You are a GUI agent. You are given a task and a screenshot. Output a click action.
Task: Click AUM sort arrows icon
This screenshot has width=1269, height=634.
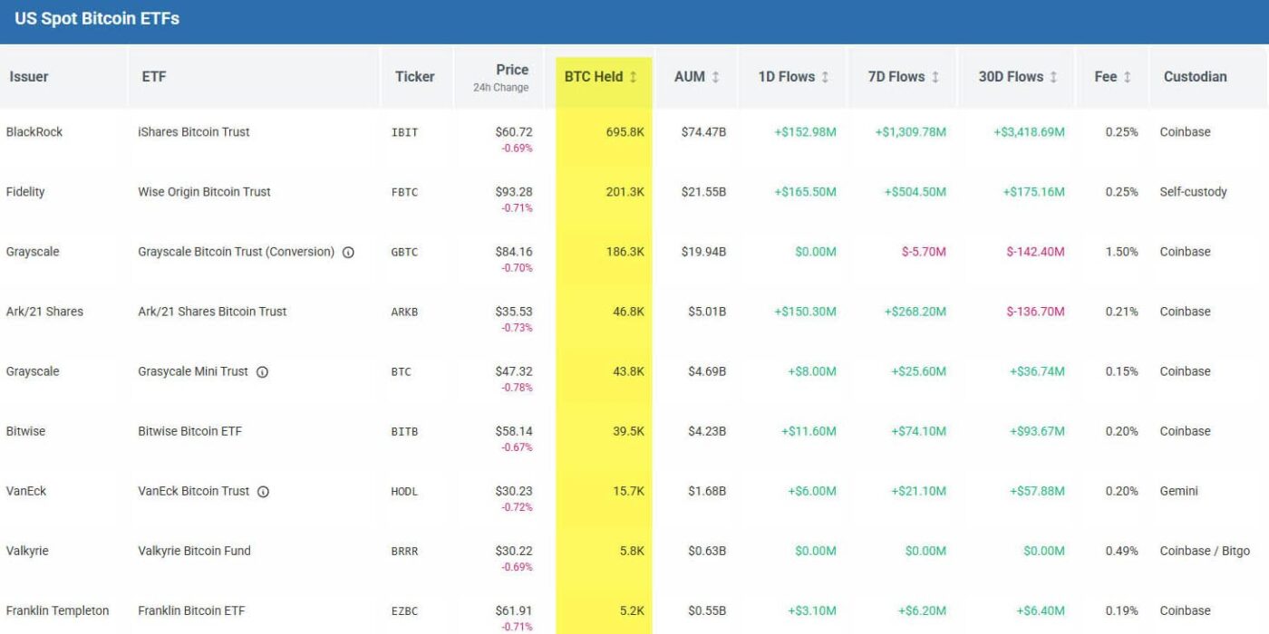pyautogui.click(x=715, y=77)
